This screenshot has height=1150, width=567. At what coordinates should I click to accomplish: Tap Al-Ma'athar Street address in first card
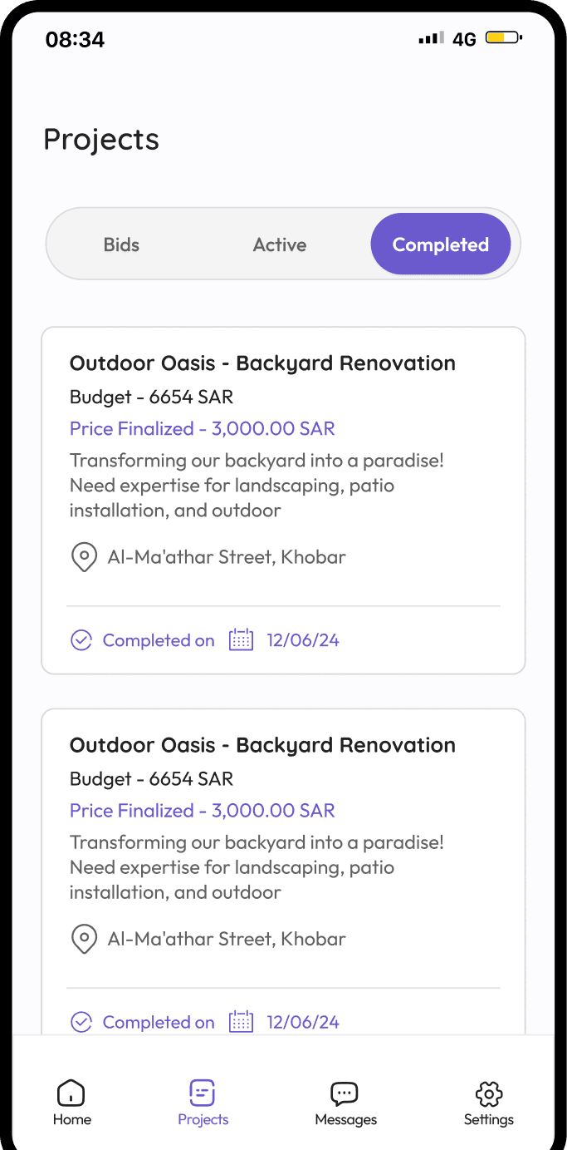tap(227, 557)
